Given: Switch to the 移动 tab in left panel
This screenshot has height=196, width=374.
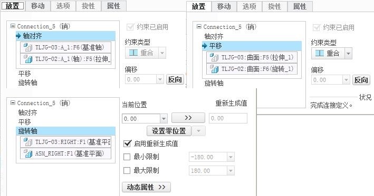Looking at the screenshot, I should pos(38,6).
